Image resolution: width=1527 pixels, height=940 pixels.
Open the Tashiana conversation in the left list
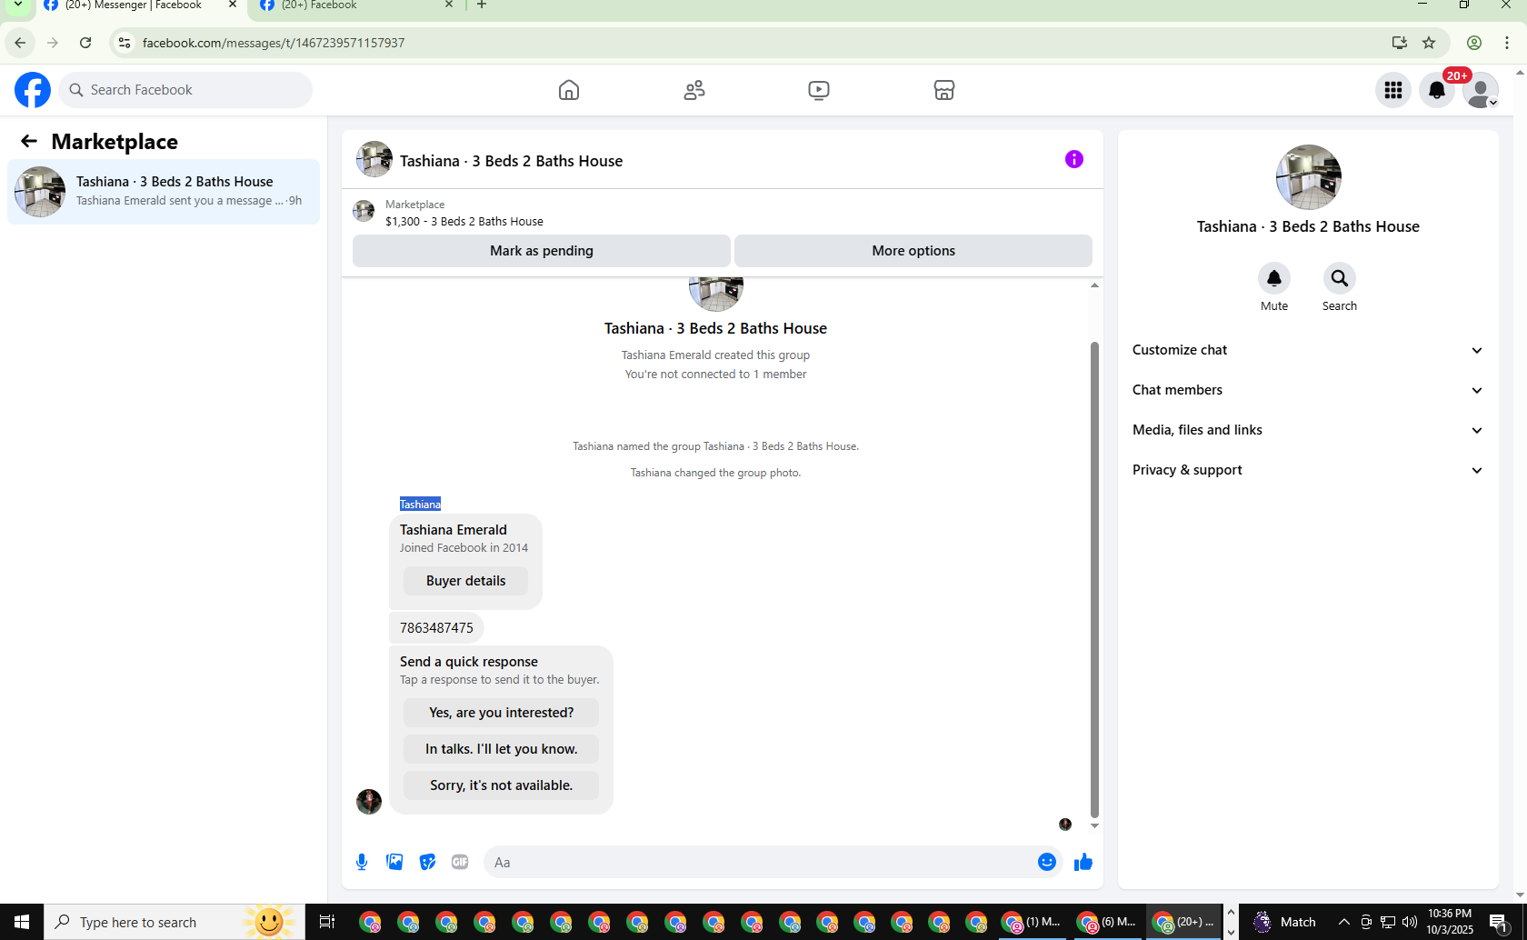pyautogui.click(x=164, y=192)
